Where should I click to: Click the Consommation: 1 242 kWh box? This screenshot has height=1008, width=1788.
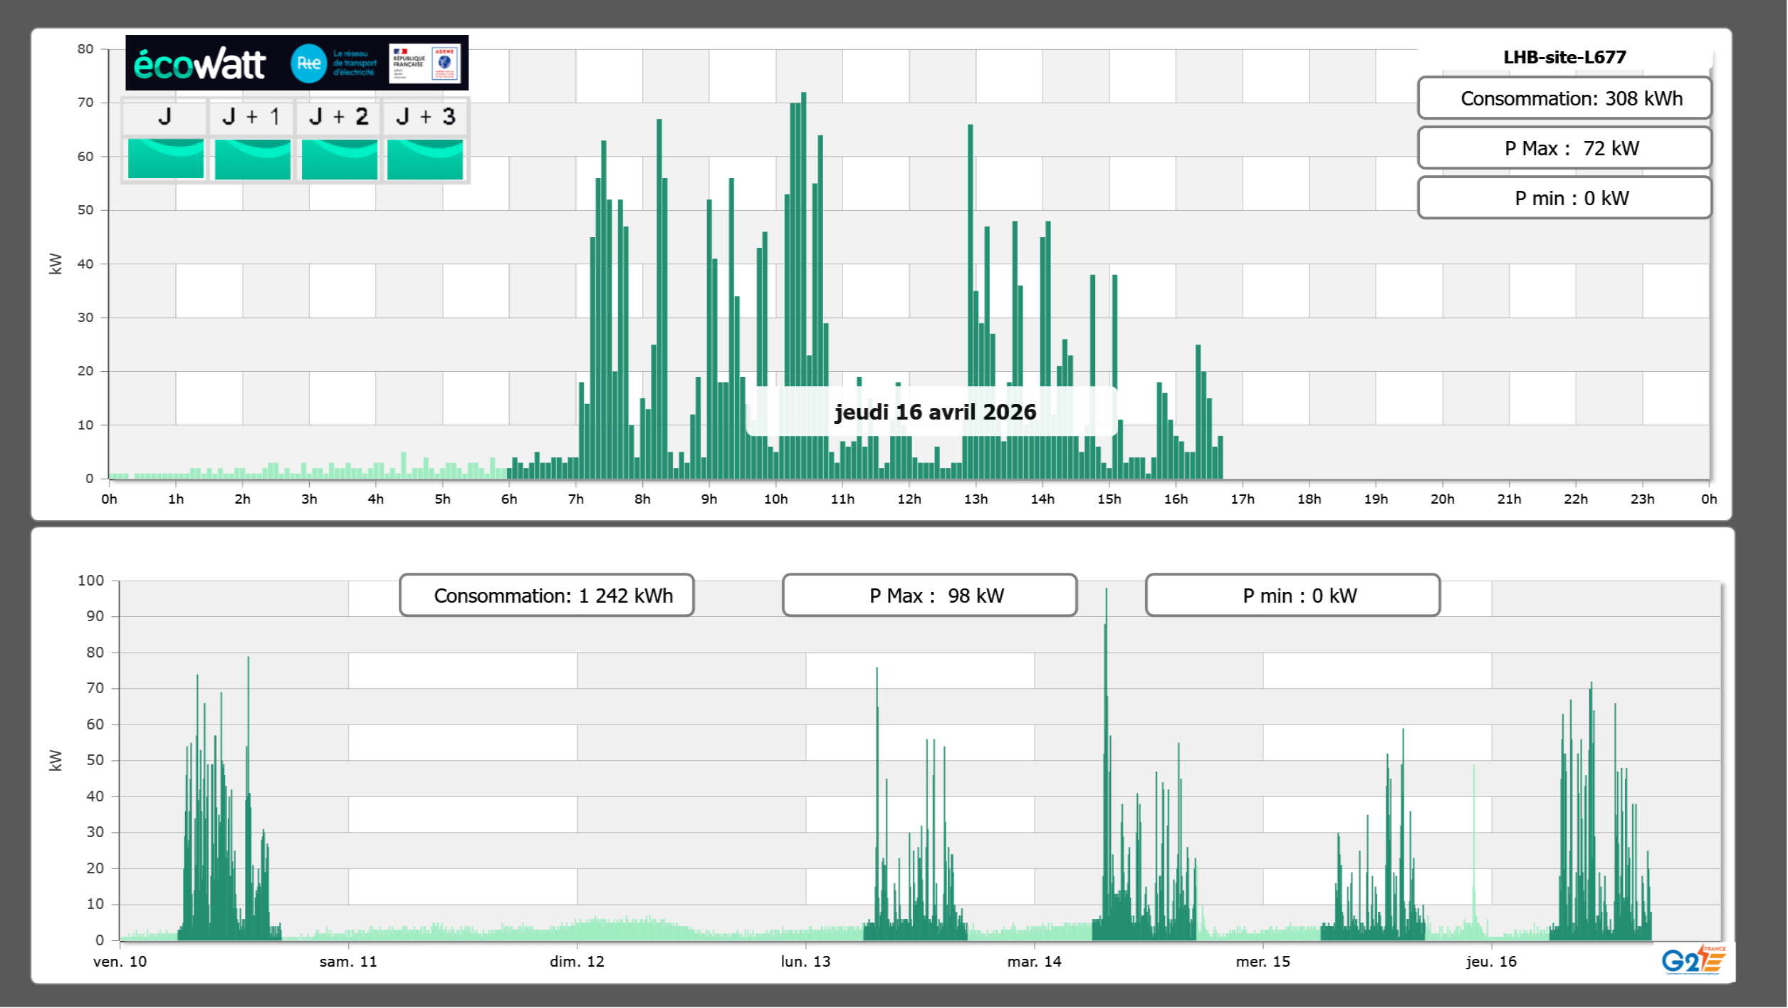(546, 596)
